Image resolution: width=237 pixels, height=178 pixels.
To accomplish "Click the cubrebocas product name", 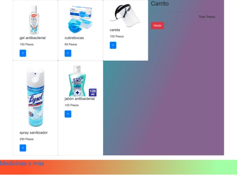I will 74,38.
